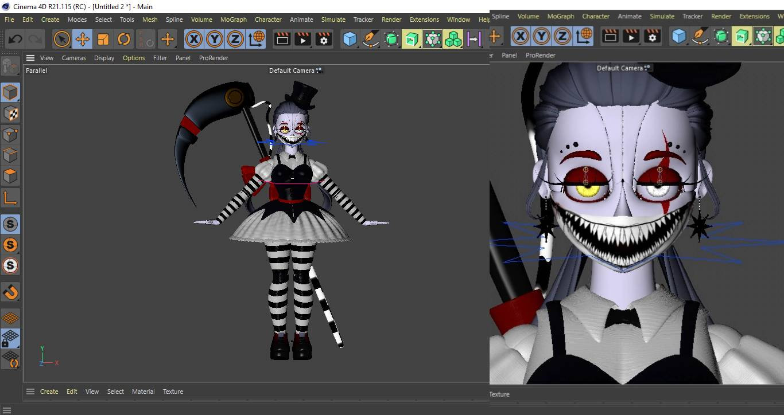Open Subdivision Surface generators flyout in left window
784x415 pixels.
point(391,40)
